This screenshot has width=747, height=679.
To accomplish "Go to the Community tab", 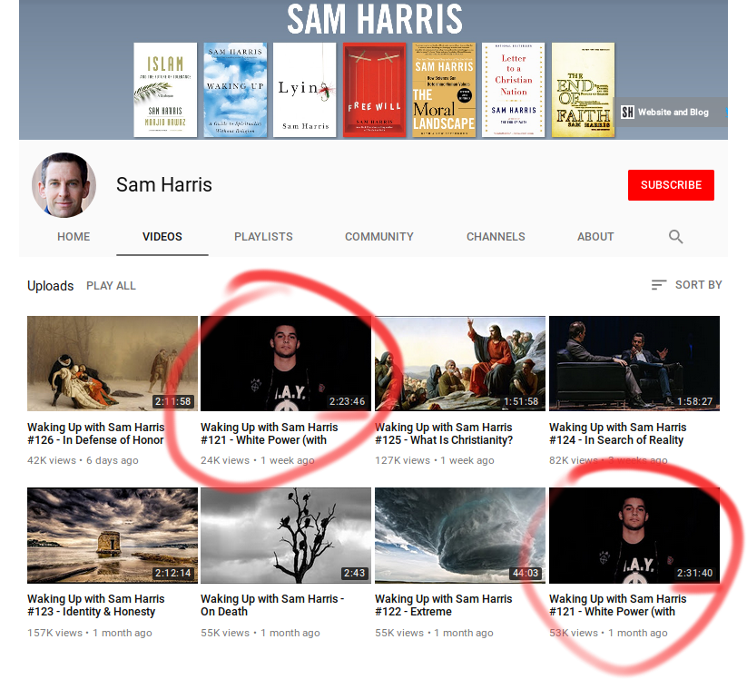I will tap(379, 237).
